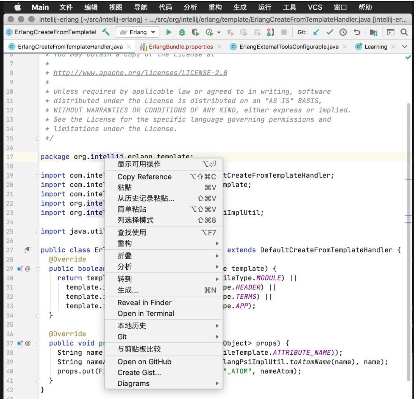414x399 pixels.
Task: Click the override gutter marker on line 37
Action: [x=20, y=343]
